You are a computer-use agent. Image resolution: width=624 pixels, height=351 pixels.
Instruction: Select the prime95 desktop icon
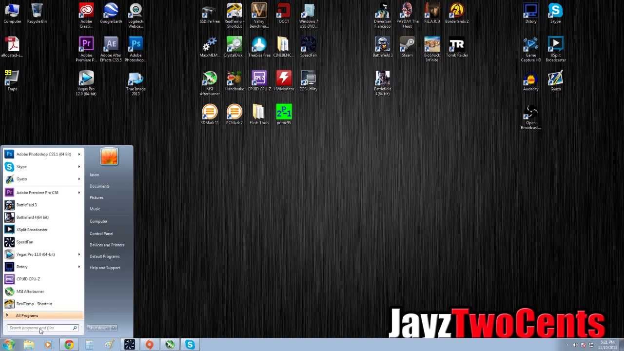(x=284, y=114)
